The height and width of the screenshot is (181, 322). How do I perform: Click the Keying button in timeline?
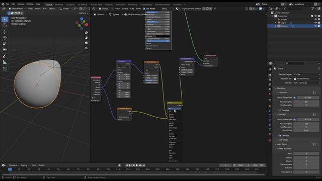(25, 165)
